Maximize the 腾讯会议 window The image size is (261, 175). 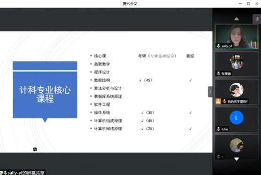[249, 3]
